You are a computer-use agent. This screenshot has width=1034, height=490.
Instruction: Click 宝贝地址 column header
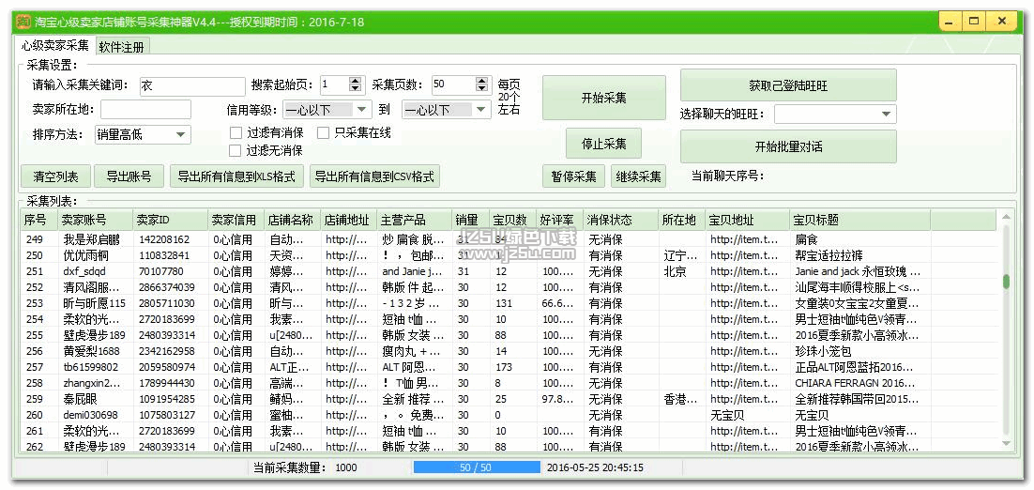[x=747, y=221]
